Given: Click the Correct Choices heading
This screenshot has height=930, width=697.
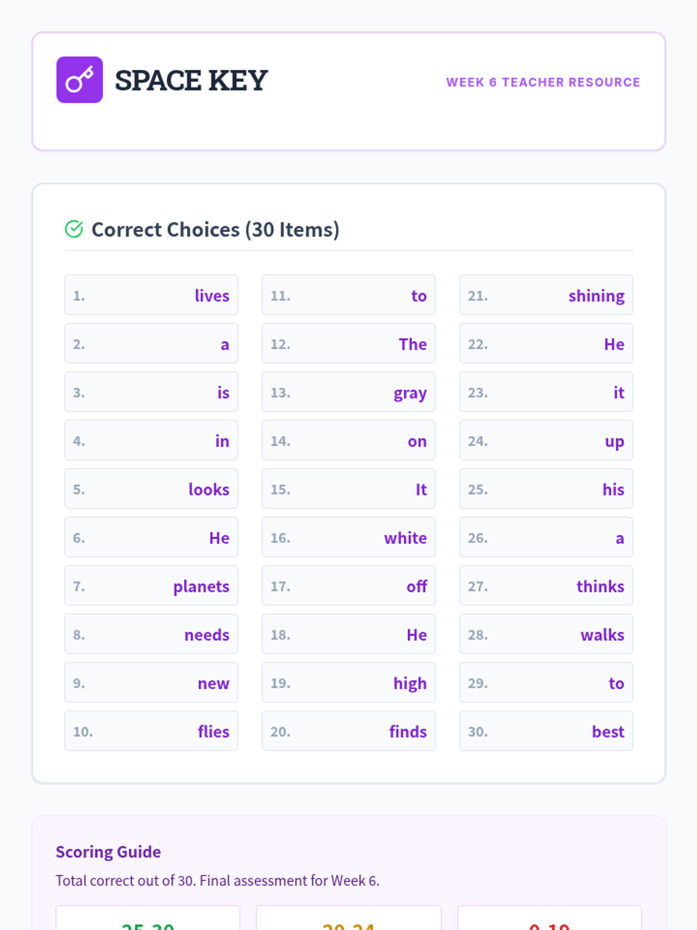Looking at the screenshot, I should point(215,230).
